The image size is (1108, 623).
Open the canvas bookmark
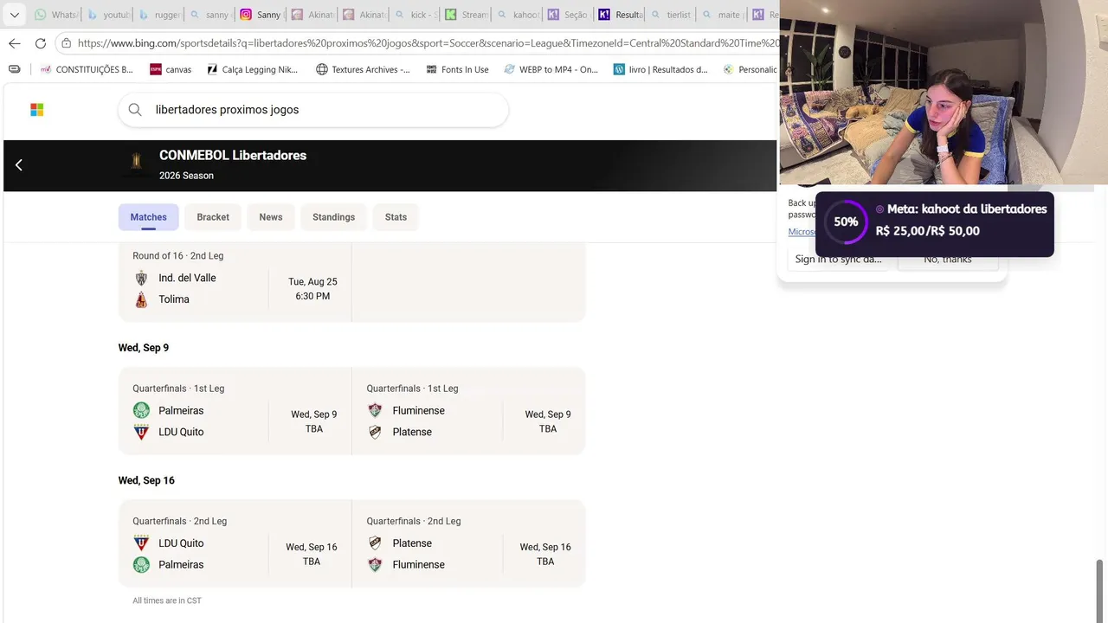click(171, 69)
